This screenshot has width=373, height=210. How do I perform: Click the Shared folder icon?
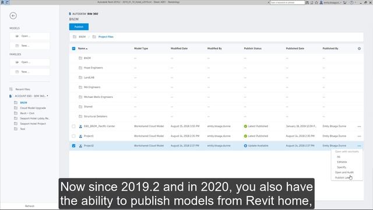point(80,107)
